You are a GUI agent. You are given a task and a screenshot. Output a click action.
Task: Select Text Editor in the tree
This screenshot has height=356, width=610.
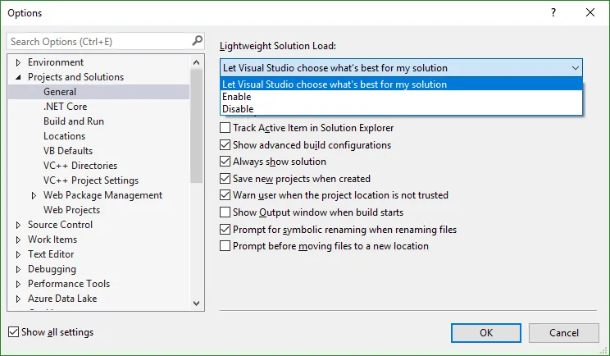51,254
